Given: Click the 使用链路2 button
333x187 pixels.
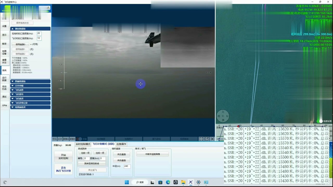Looking at the screenshot, I should pyautogui.click(x=20, y=54).
